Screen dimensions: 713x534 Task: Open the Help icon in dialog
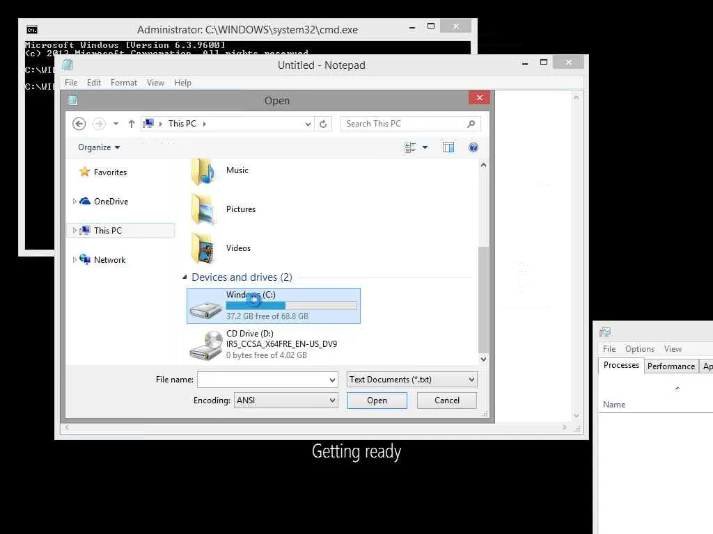pyautogui.click(x=473, y=147)
